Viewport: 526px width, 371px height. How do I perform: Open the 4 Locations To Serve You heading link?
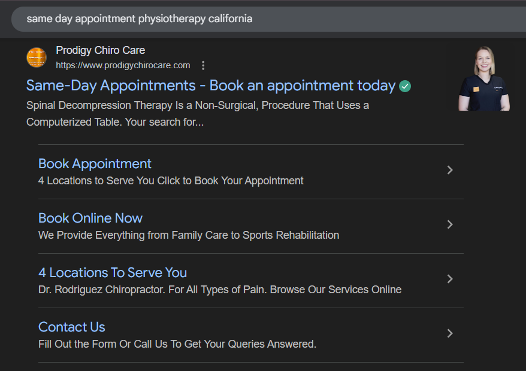point(113,272)
